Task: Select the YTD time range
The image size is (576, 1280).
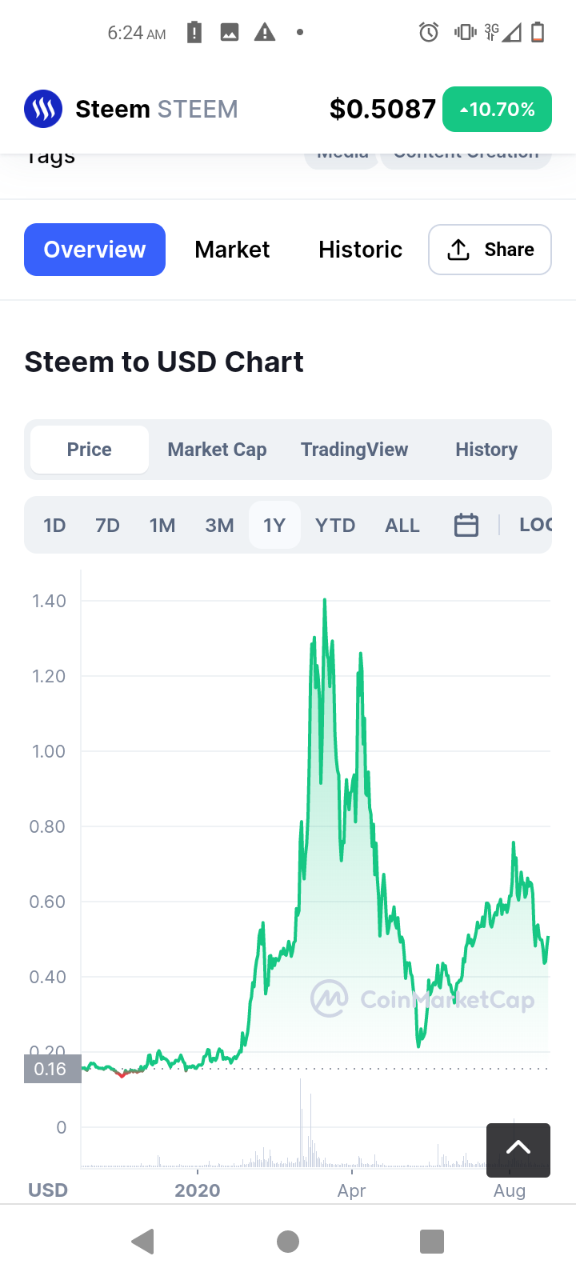Action: pyautogui.click(x=335, y=526)
